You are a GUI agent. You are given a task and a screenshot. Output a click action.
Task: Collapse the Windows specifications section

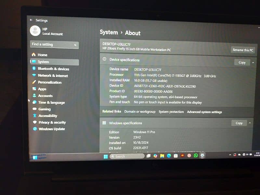coord(250,123)
